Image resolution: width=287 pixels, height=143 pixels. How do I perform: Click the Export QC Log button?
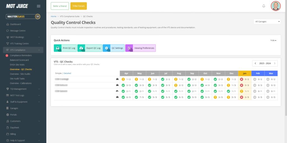[89, 48]
